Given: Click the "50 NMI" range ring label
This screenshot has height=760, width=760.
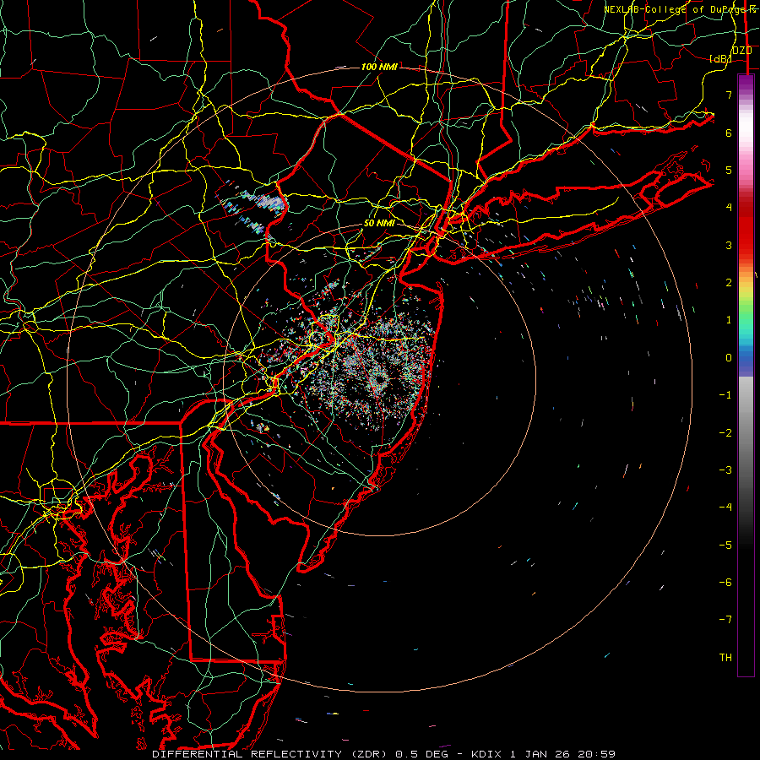Looking at the screenshot, I should click(x=379, y=224).
